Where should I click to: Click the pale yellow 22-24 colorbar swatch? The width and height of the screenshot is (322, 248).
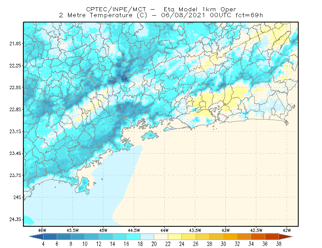175,237
